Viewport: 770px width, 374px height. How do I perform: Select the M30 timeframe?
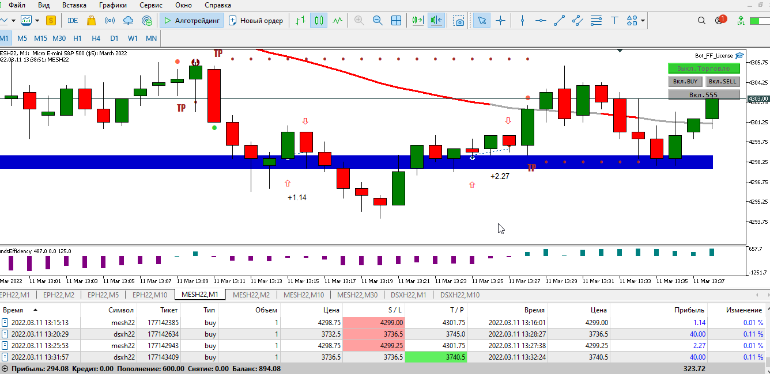[x=59, y=39]
